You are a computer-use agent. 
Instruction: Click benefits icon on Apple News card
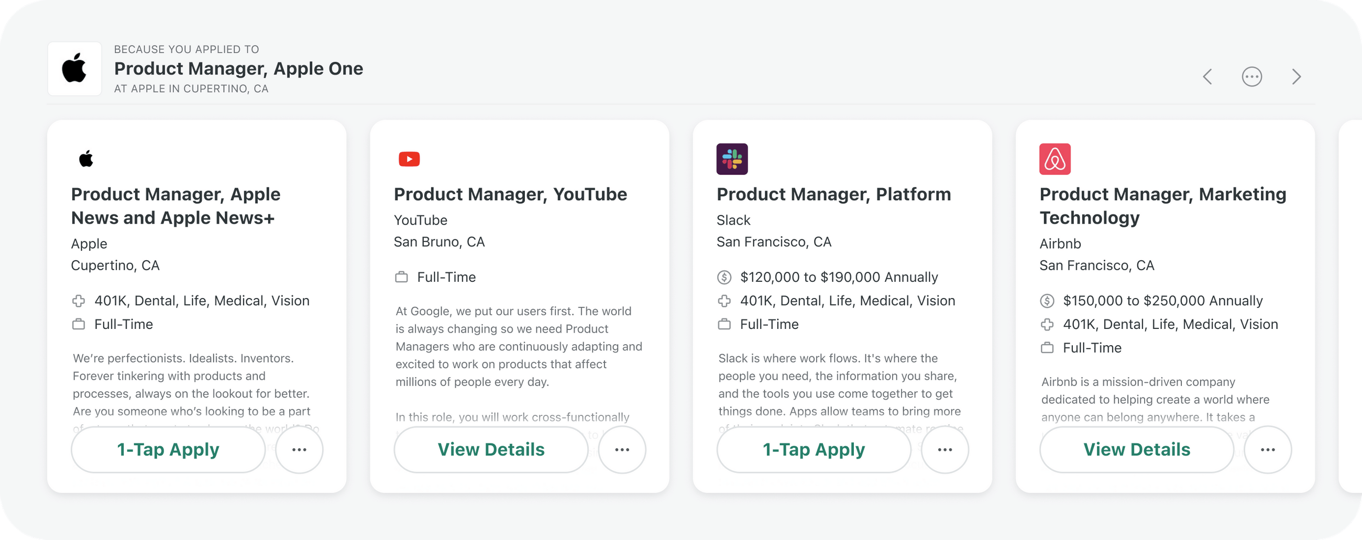(78, 301)
